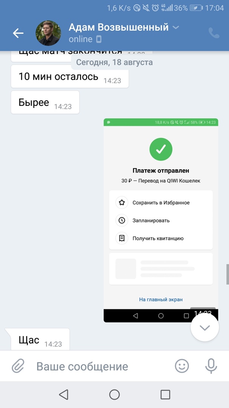Open attachment menu with paperclip icon
This screenshot has height=408, width=229.
[x=18, y=366]
